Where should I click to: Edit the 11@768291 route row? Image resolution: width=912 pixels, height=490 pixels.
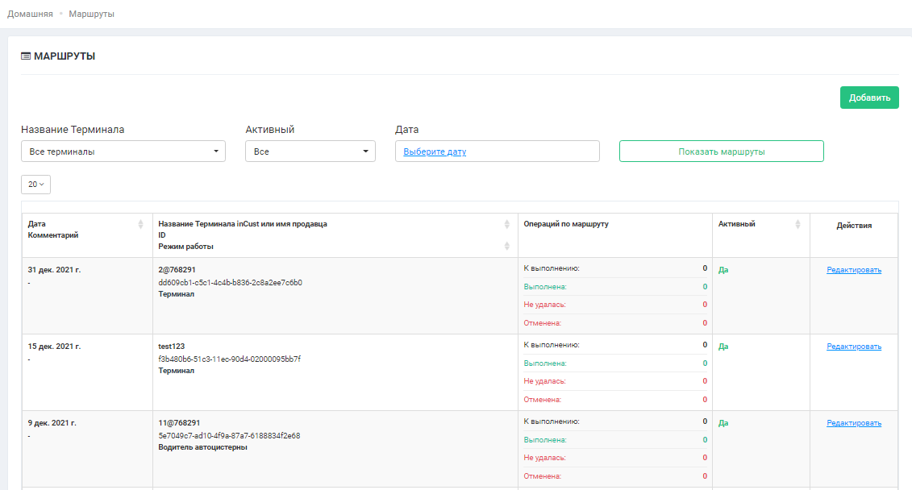[853, 423]
